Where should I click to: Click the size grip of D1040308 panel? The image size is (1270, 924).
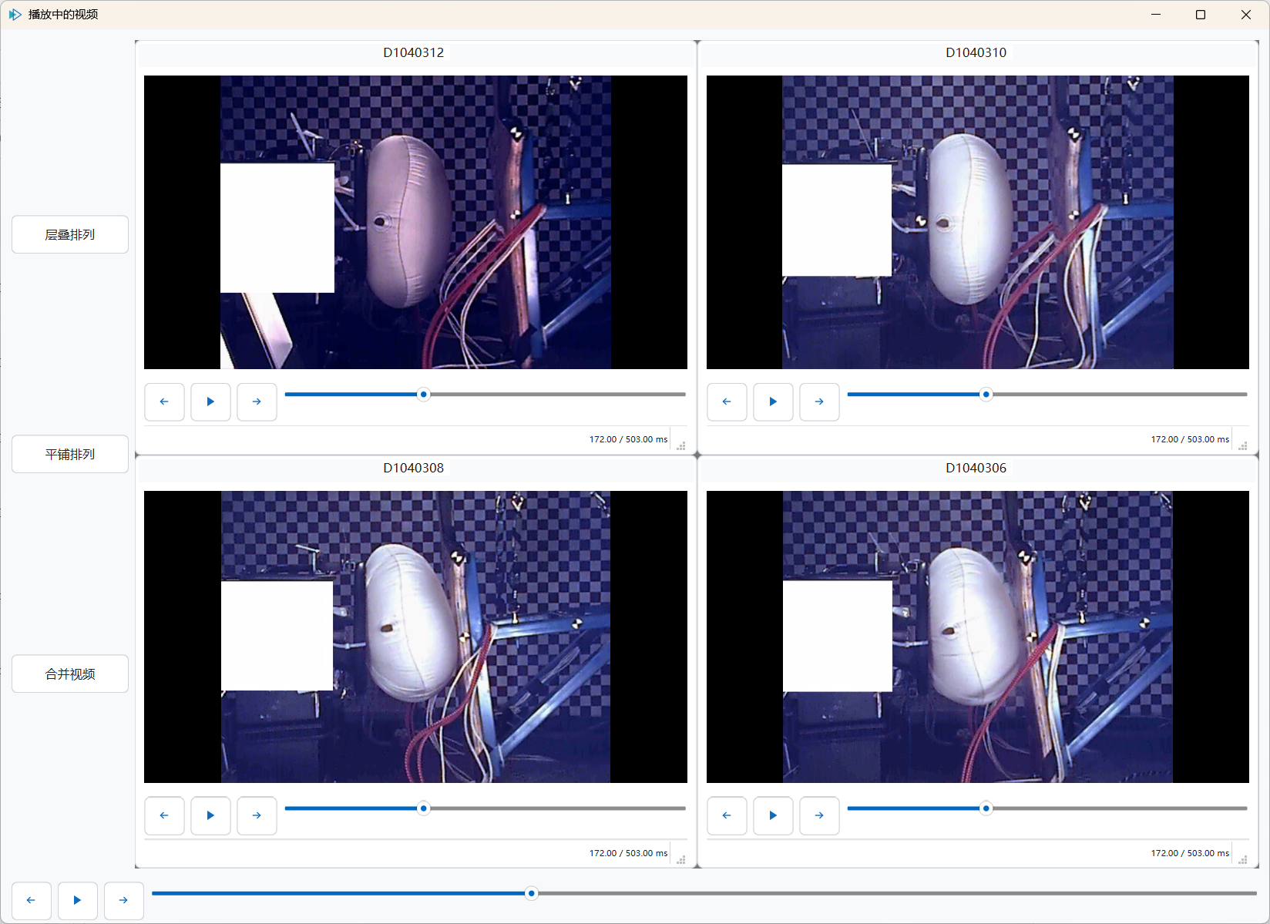[x=681, y=859]
